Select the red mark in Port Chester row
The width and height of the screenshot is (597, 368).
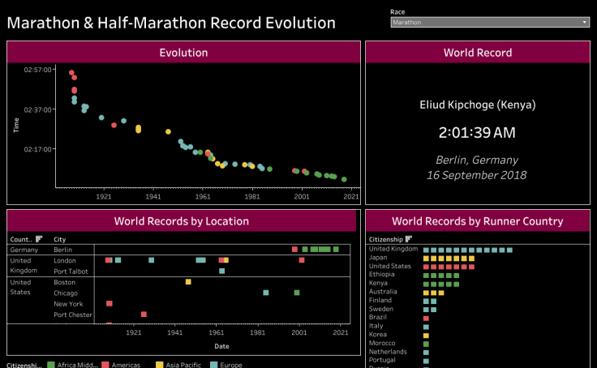[144, 314]
